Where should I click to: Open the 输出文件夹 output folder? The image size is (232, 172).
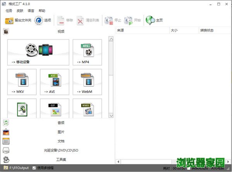click(x=17, y=20)
